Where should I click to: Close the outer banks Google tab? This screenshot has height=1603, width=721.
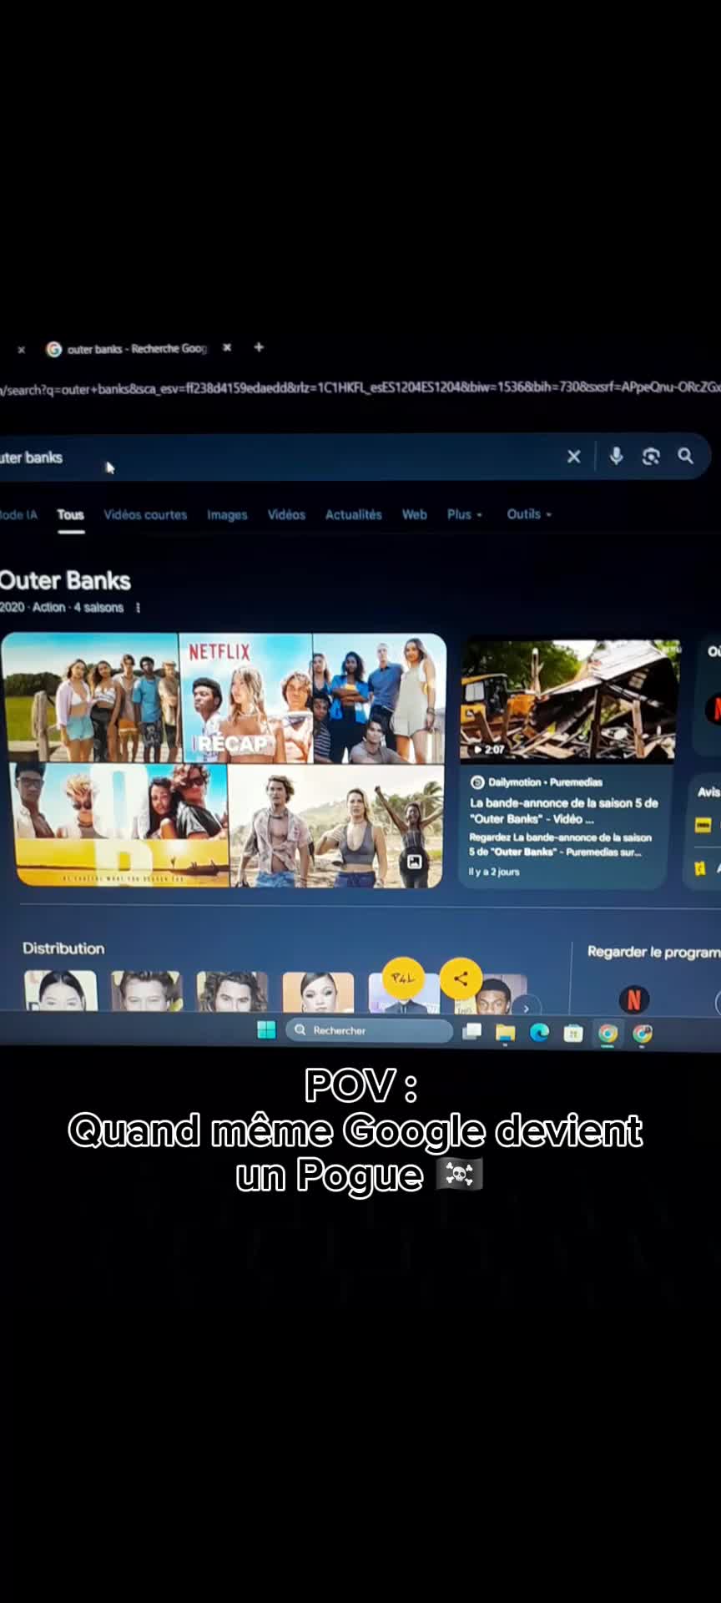tap(227, 347)
